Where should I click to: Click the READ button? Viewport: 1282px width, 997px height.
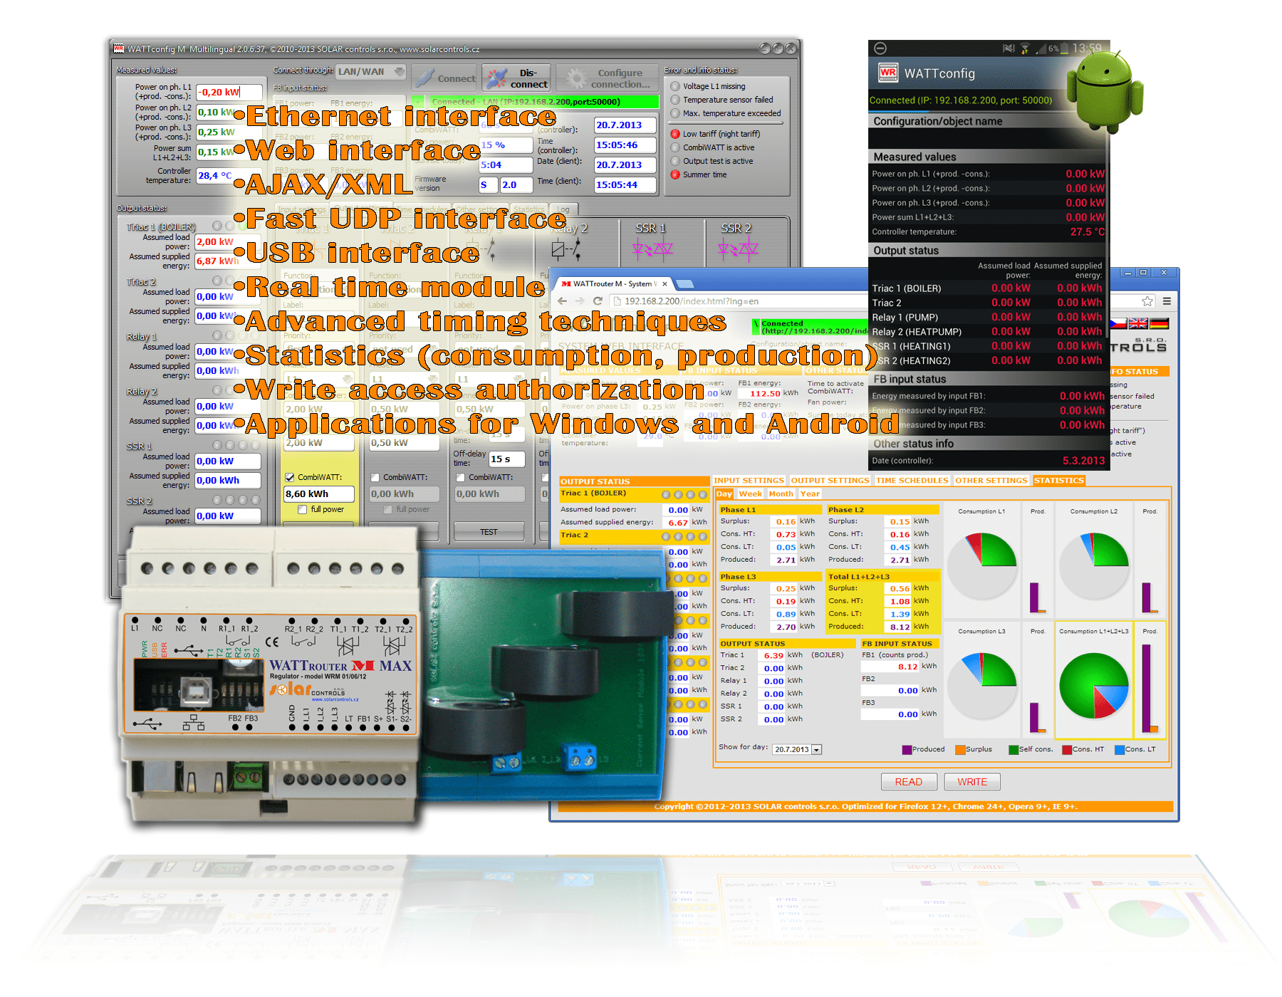908,782
